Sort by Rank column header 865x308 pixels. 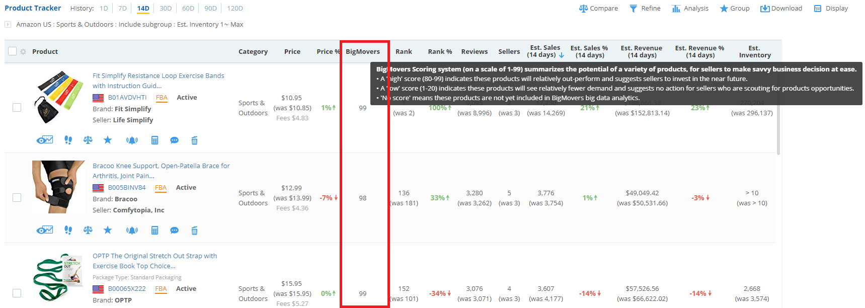404,51
